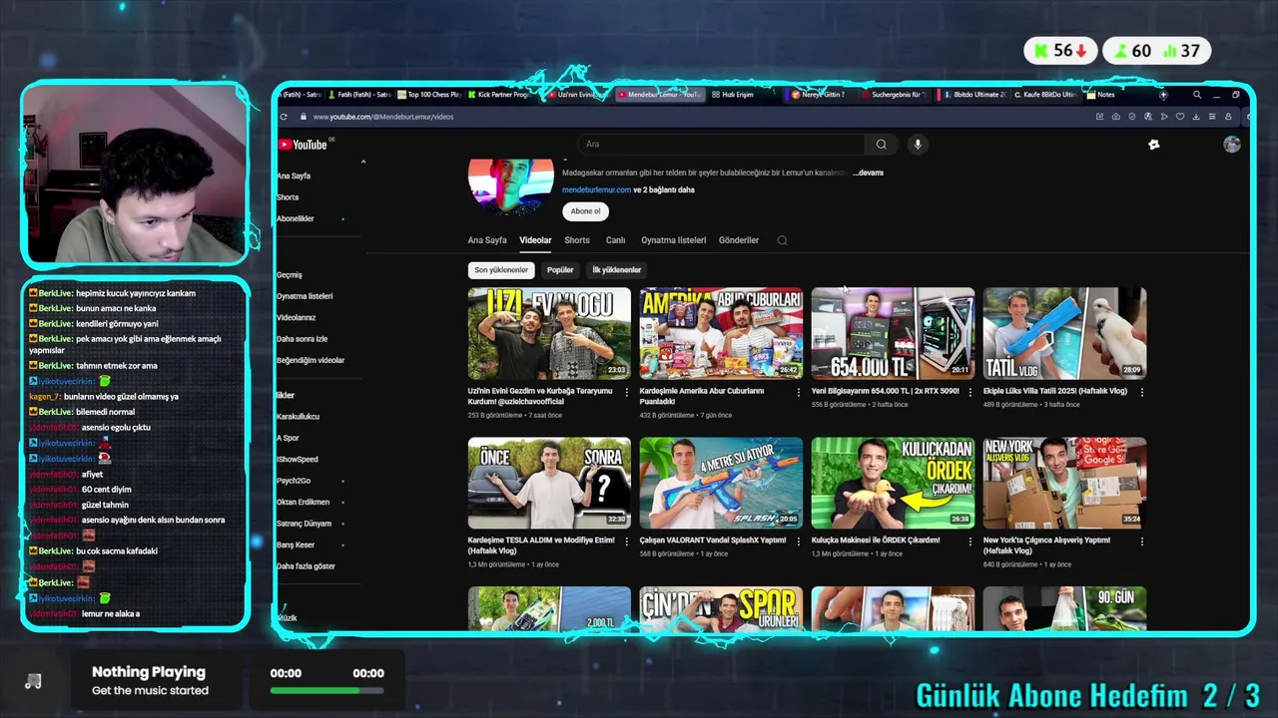Screen dimensions: 1278x718
Task: Click the site lock icon in address bar
Action: pyautogui.click(x=303, y=117)
